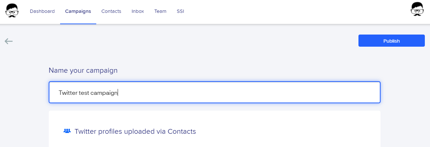
Task: Publish the campaign
Action: [x=391, y=41]
